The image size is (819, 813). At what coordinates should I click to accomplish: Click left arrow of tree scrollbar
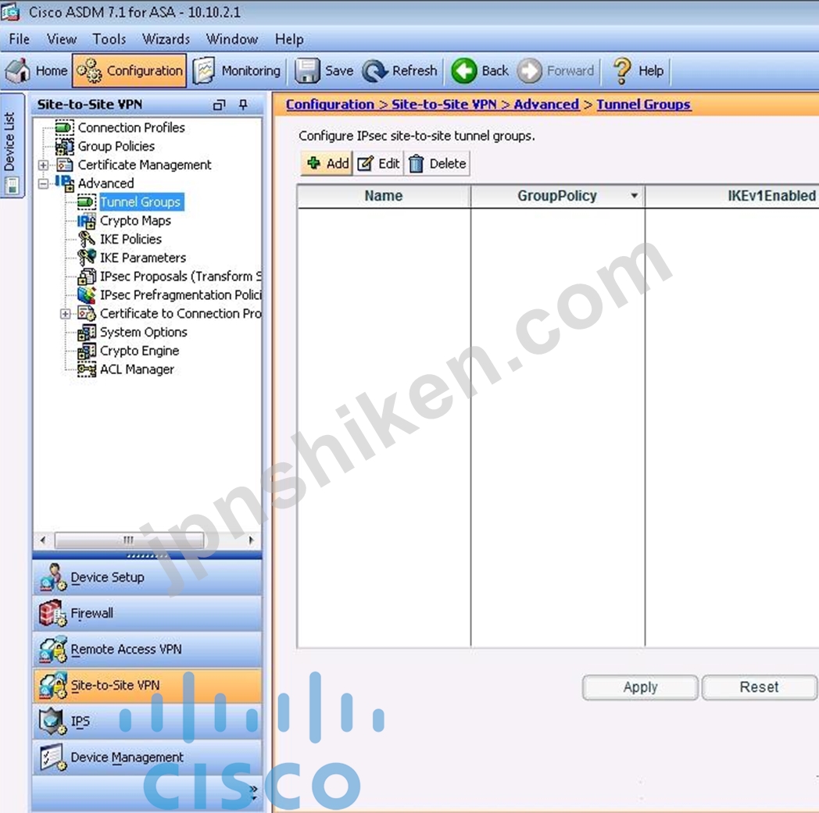(43, 540)
